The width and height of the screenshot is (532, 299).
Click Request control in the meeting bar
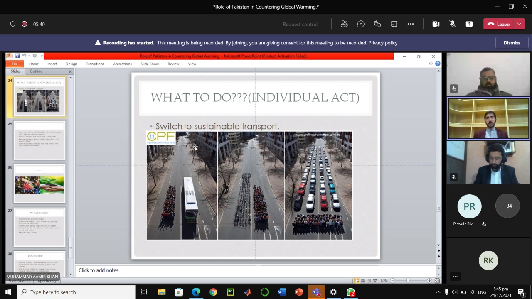(300, 24)
